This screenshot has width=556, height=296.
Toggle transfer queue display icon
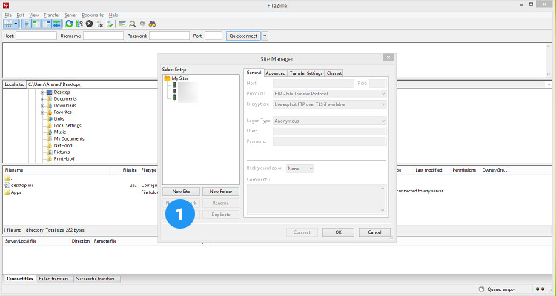pyautogui.click(x=57, y=24)
